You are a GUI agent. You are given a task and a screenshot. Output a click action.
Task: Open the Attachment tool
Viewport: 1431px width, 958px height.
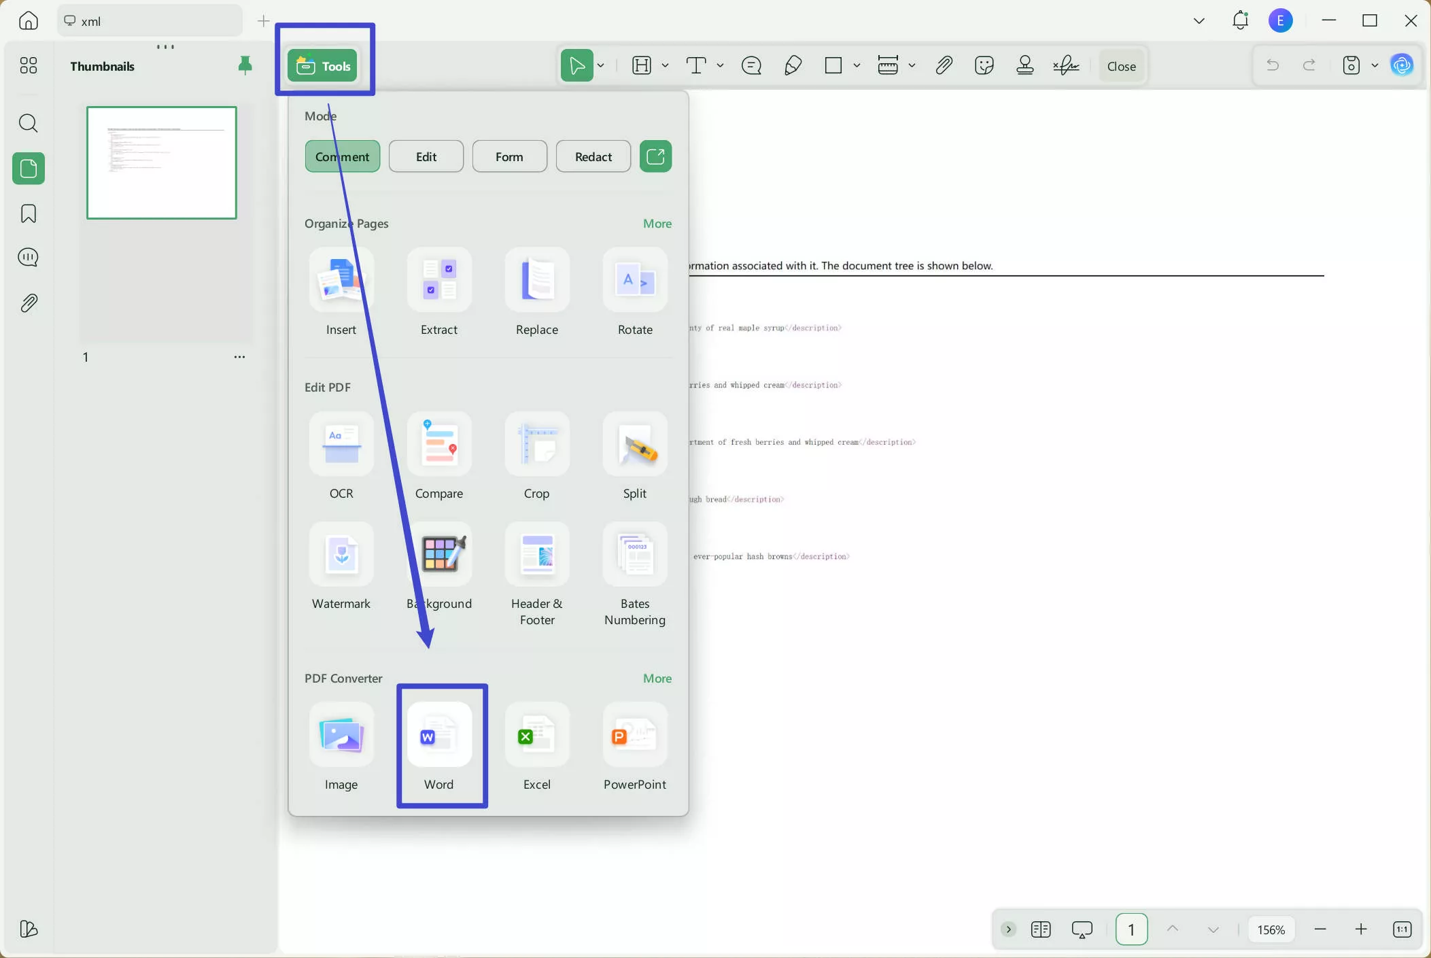tap(944, 65)
